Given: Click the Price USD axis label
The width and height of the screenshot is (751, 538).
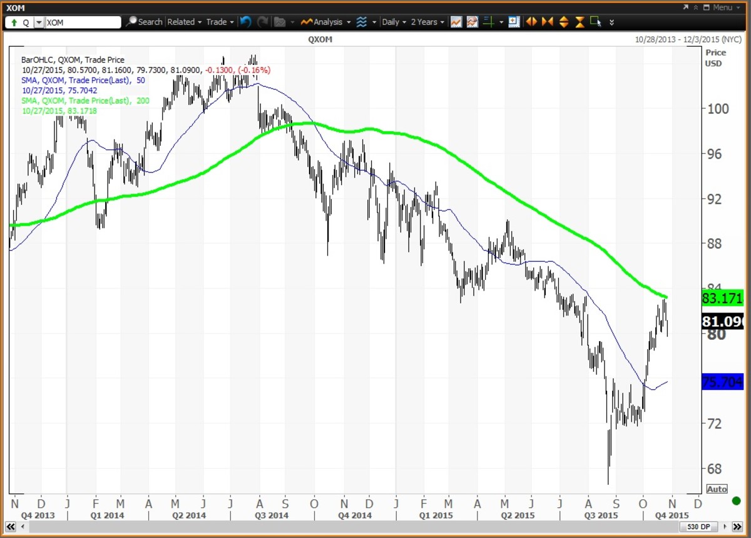Looking at the screenshot, I should [715, 57].
